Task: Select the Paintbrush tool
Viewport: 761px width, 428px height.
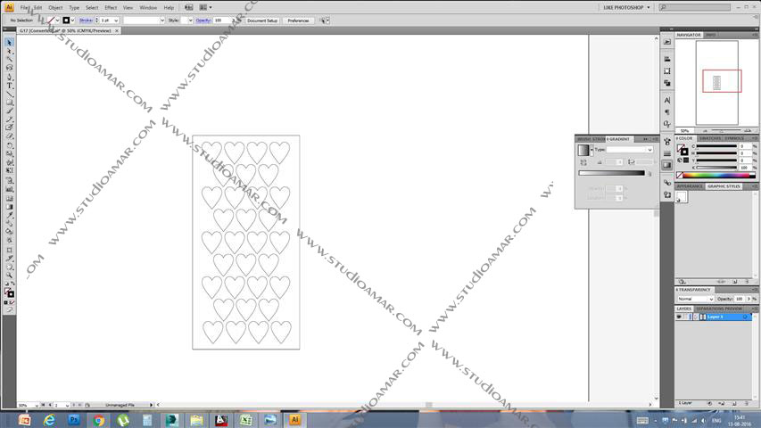Action: pyautogui.click(x=9, y=111)
